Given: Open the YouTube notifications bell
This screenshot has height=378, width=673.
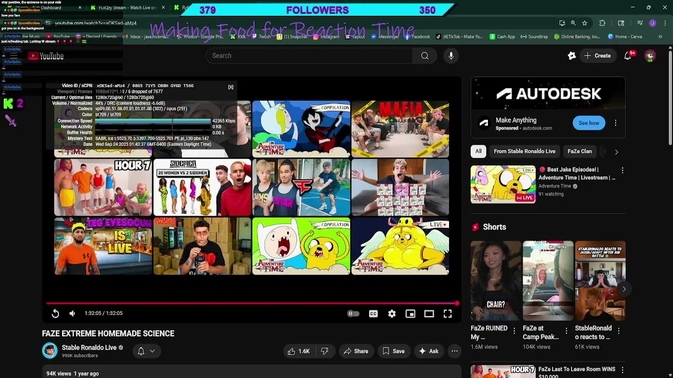Looking at the screenshot, I should click(x=628, y=56).
